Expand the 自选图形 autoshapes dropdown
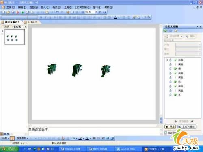Image resolution: width=203 pixels, height=152 pixels. tap(22, 138)
